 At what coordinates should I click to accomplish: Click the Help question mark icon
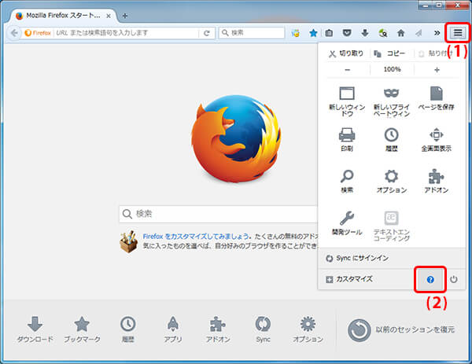click(x=430, y=279)
